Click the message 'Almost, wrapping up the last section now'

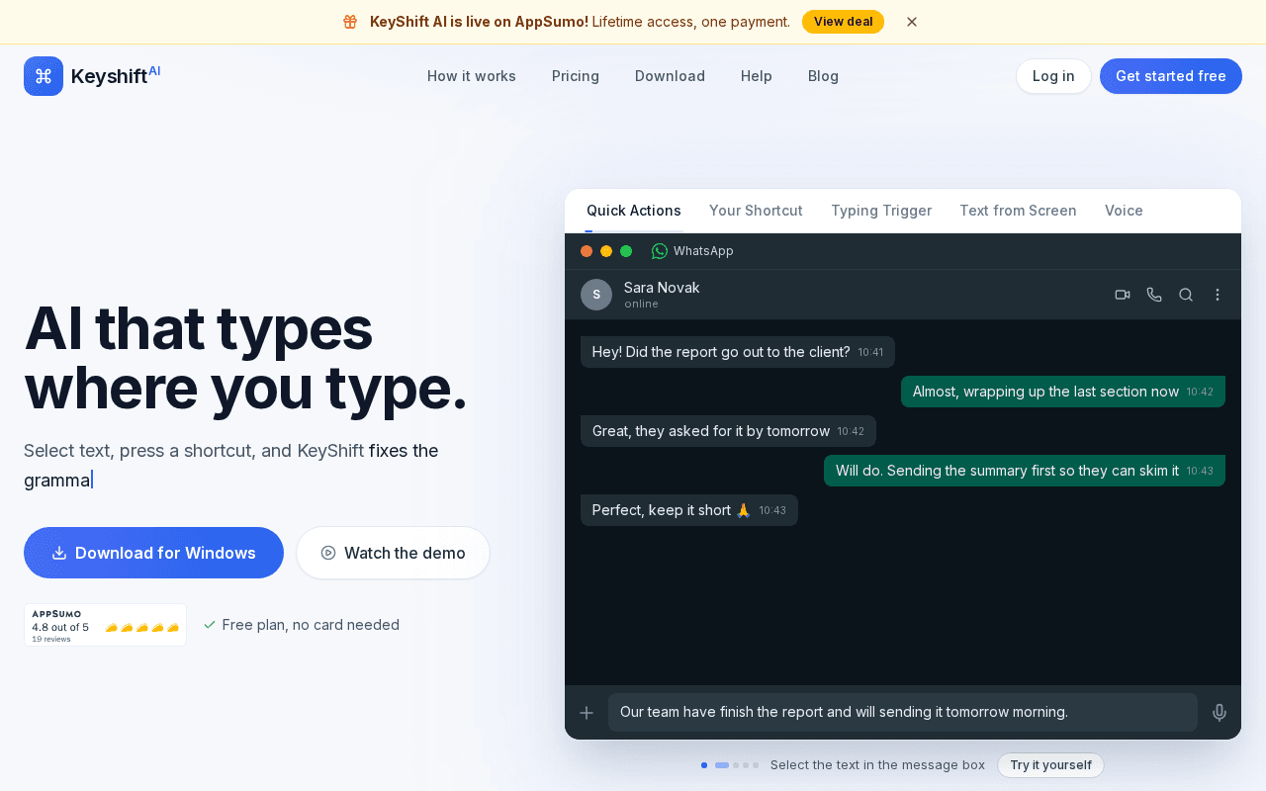[x=1063, y=392]
